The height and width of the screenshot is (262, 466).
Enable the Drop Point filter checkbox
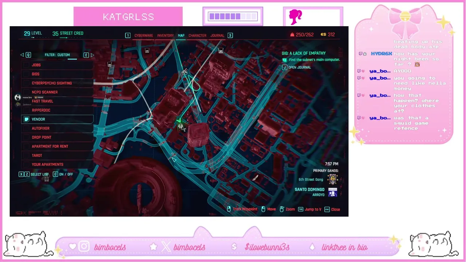point(26,137)
